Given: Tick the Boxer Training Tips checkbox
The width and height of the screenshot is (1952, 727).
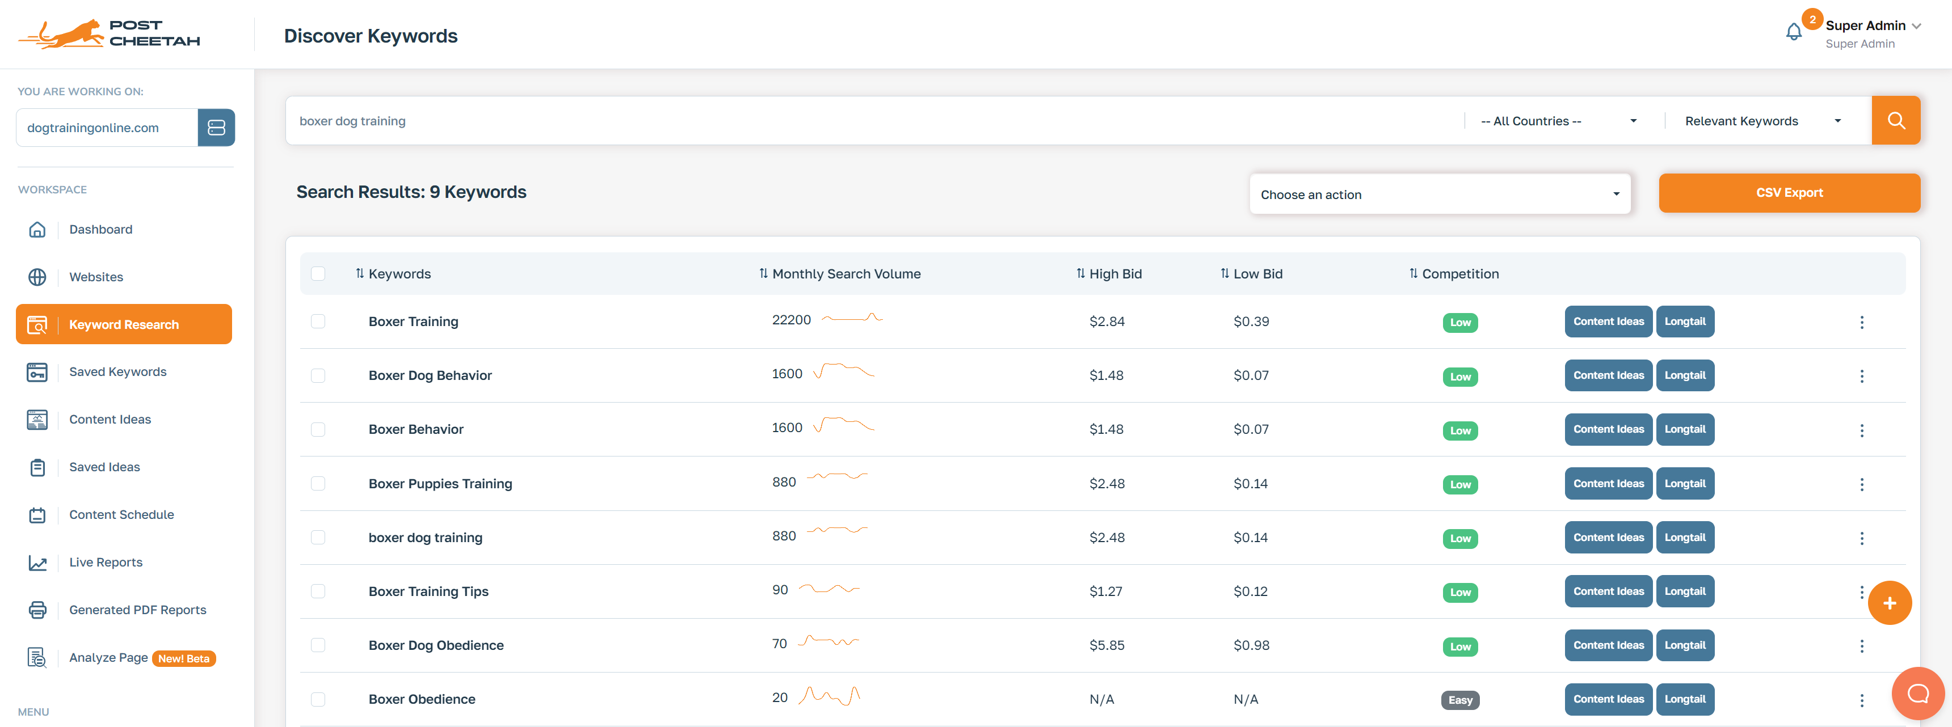Looking at the screenshot, I should [x=318, y=591].
